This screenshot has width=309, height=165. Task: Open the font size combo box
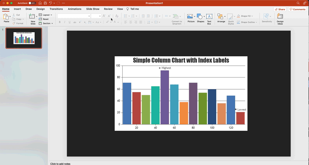click(x=96, y=16)
